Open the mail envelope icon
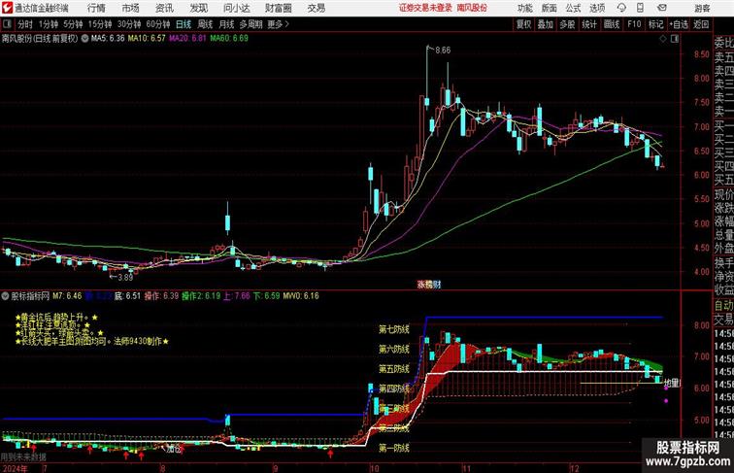 [x=662, y=8]
